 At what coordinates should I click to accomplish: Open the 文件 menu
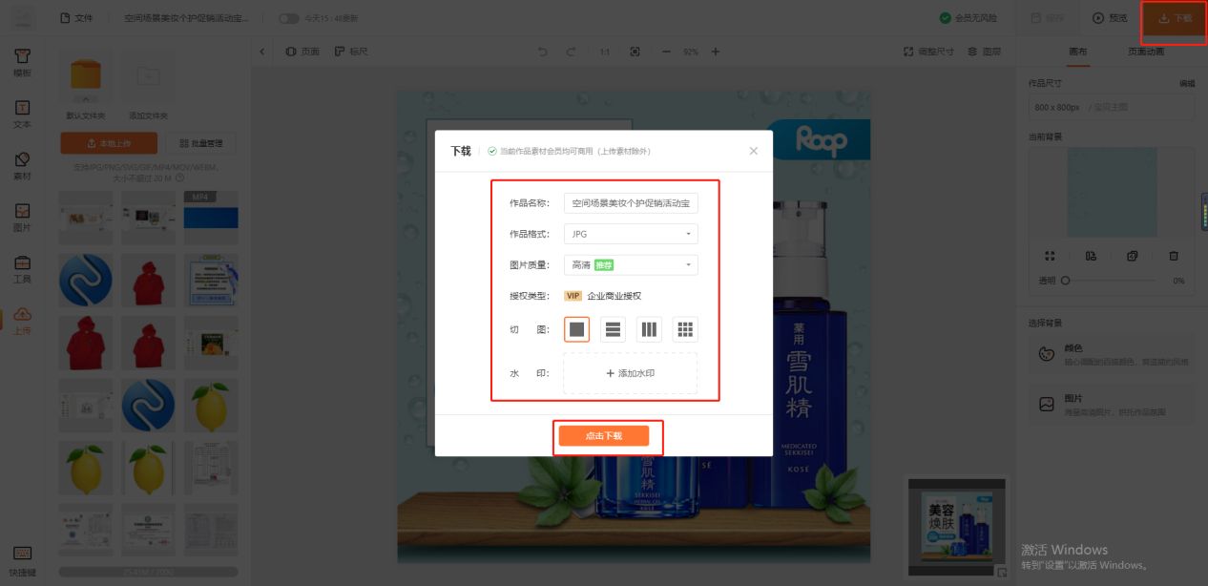point(76,18)
